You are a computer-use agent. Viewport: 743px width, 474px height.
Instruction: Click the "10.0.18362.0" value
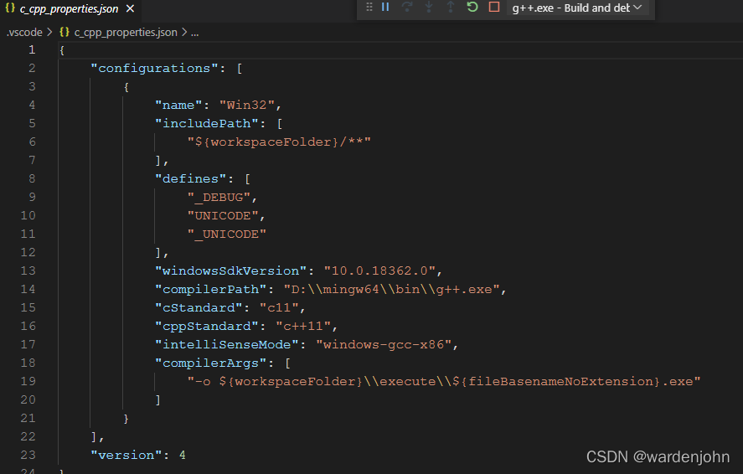tap(379, 270)
